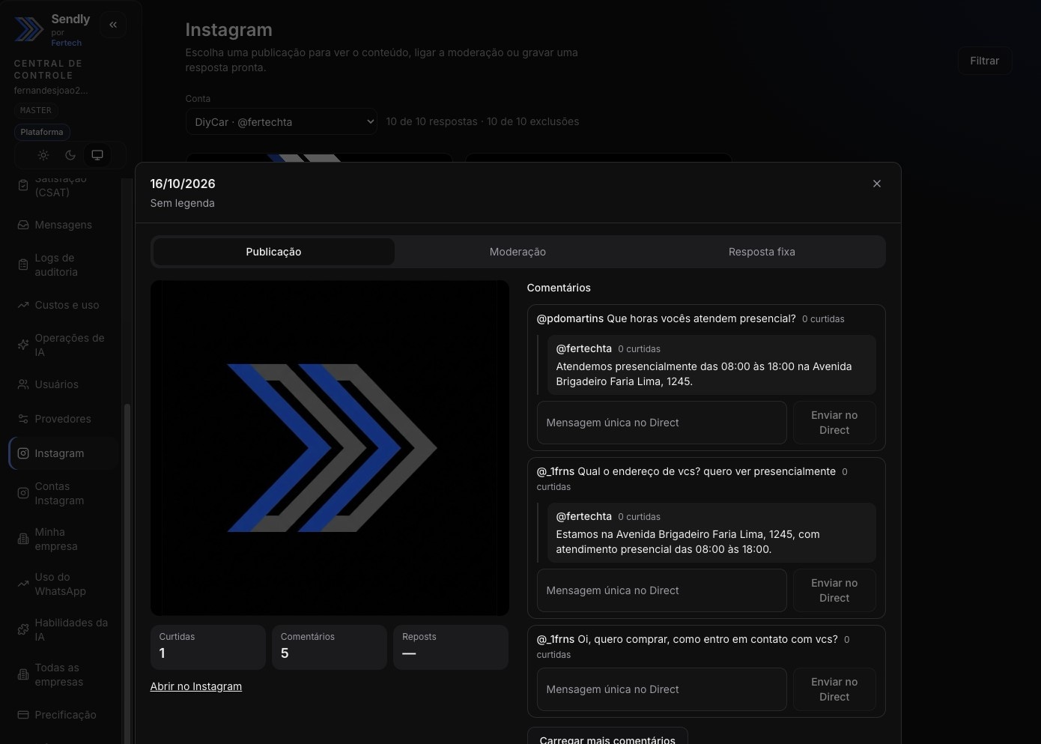The image size is (1041, 744).
Task: Click the Contas Instagram icon
Action: pos(23,493)
